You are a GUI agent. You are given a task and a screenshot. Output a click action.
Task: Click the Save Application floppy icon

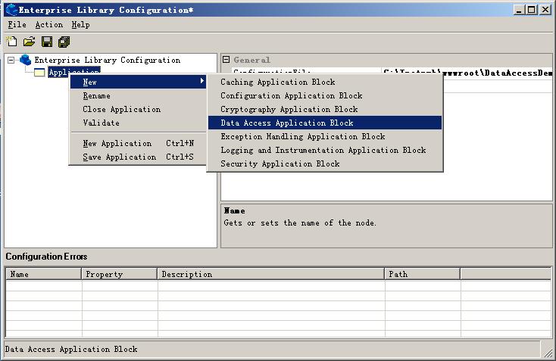pyautogui.click(x=46, y=42)
